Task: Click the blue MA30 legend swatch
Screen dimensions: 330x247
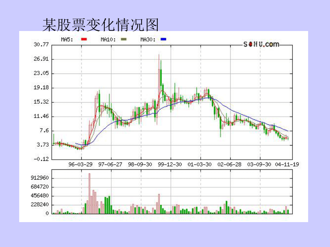Action: [x=163, y=39]
